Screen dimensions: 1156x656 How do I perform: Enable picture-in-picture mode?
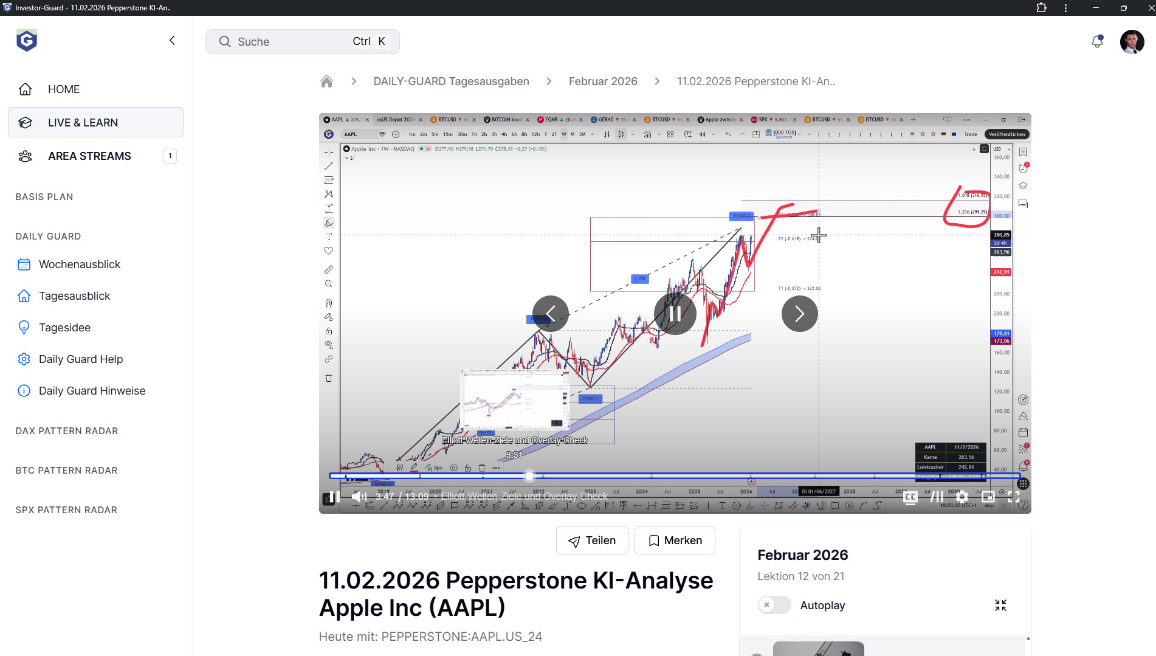click(x=988, y=497)
